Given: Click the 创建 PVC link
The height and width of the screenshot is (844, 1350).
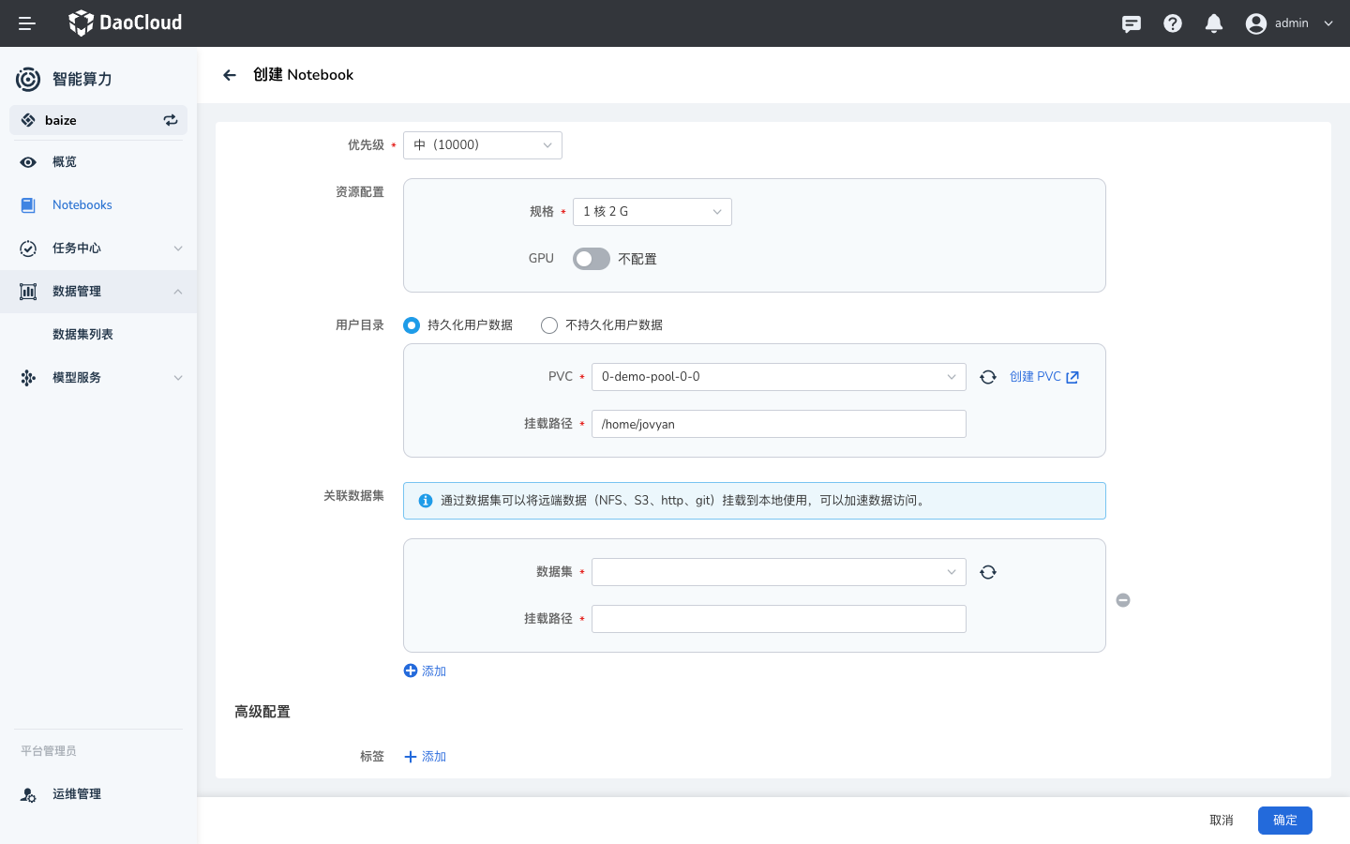Looking at the screenshot, I should 1043,377.
